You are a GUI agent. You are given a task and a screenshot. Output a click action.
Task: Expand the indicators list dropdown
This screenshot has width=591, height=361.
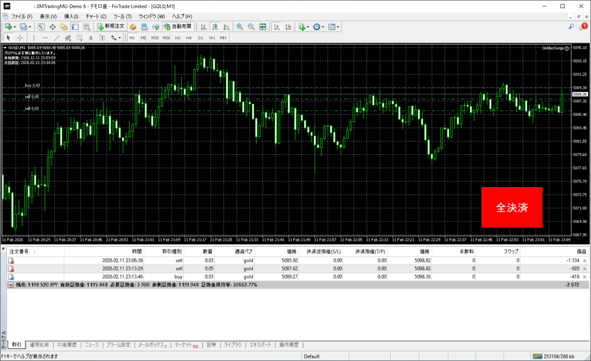pos(308,27)
